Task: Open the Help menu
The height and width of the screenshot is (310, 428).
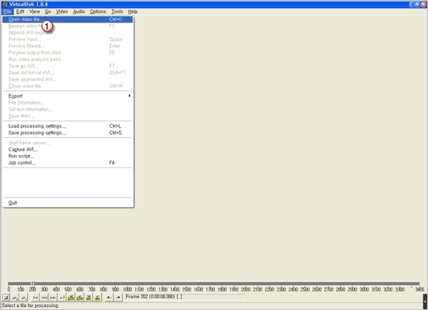Action: (x=132, y=12)
